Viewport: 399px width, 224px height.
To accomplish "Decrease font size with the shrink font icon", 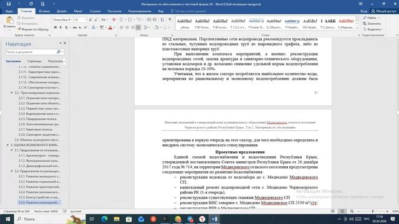I will click(96, 19).
